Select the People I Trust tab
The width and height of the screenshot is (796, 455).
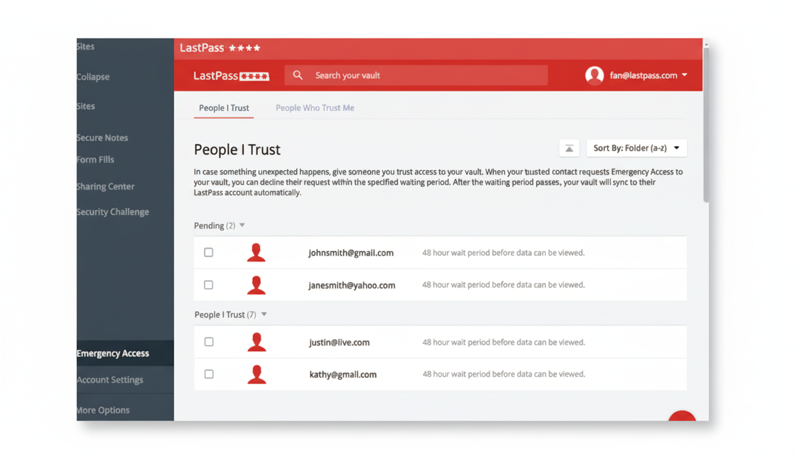tap(224, 108)
